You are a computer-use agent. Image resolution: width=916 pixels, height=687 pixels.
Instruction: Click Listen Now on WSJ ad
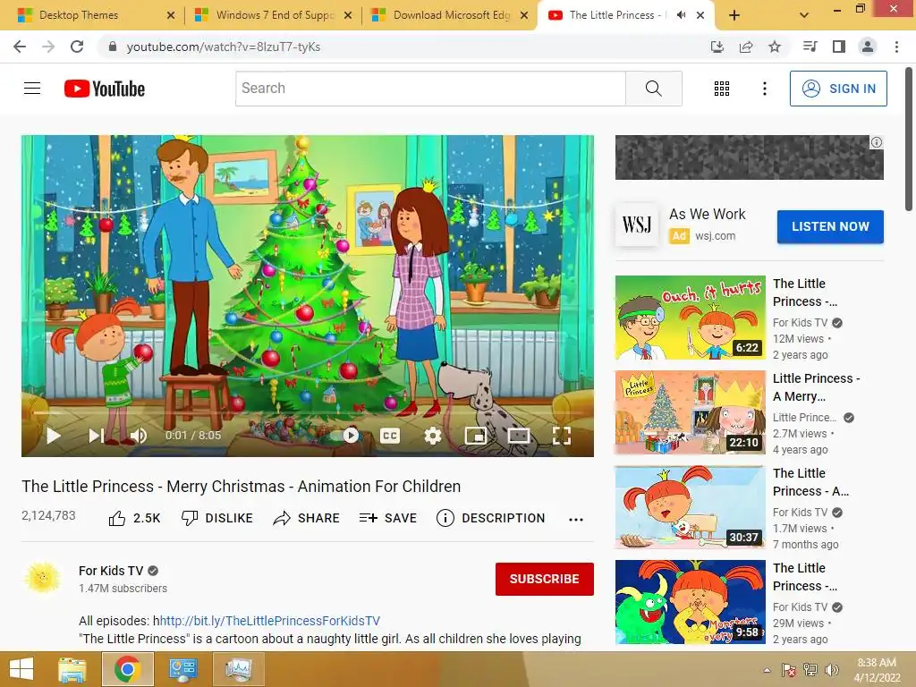tap(830, 226)
